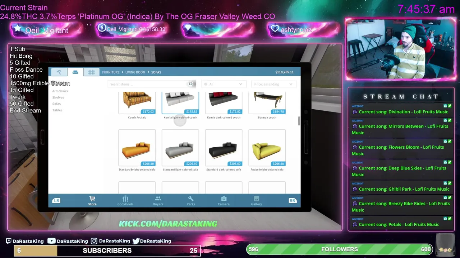Click music note icon for Divination song

click(x=355, y=112)
